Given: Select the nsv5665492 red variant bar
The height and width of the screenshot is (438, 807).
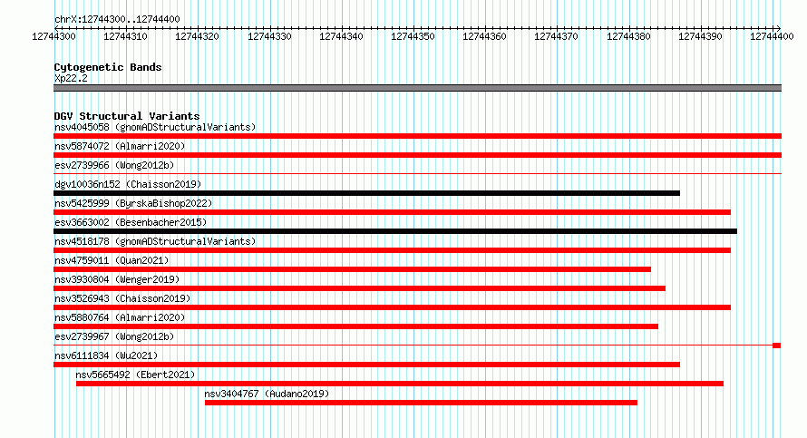Looking at the screenshot, I should (x=400, y=384).
